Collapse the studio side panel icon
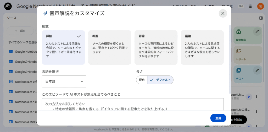Viewport: 268px width, 132px height. (261, 18)
